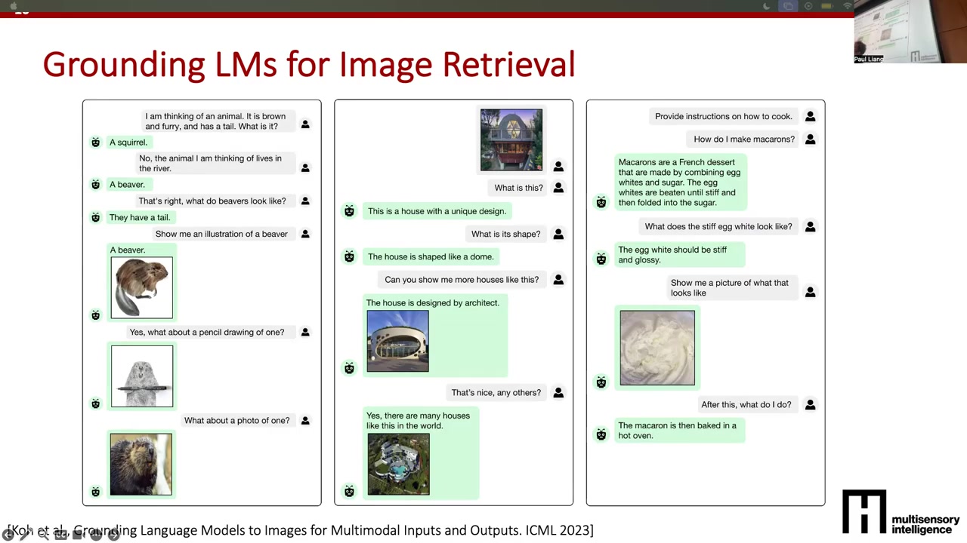This screenshot has width=967, height=543.
Task: Select the pen annotation tool
Action: tap(25, 535)
